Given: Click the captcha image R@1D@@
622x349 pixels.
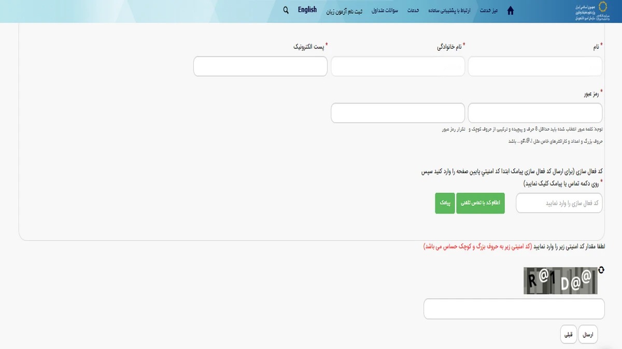Looking at the screenshot, I should click(x=560, y=280).
